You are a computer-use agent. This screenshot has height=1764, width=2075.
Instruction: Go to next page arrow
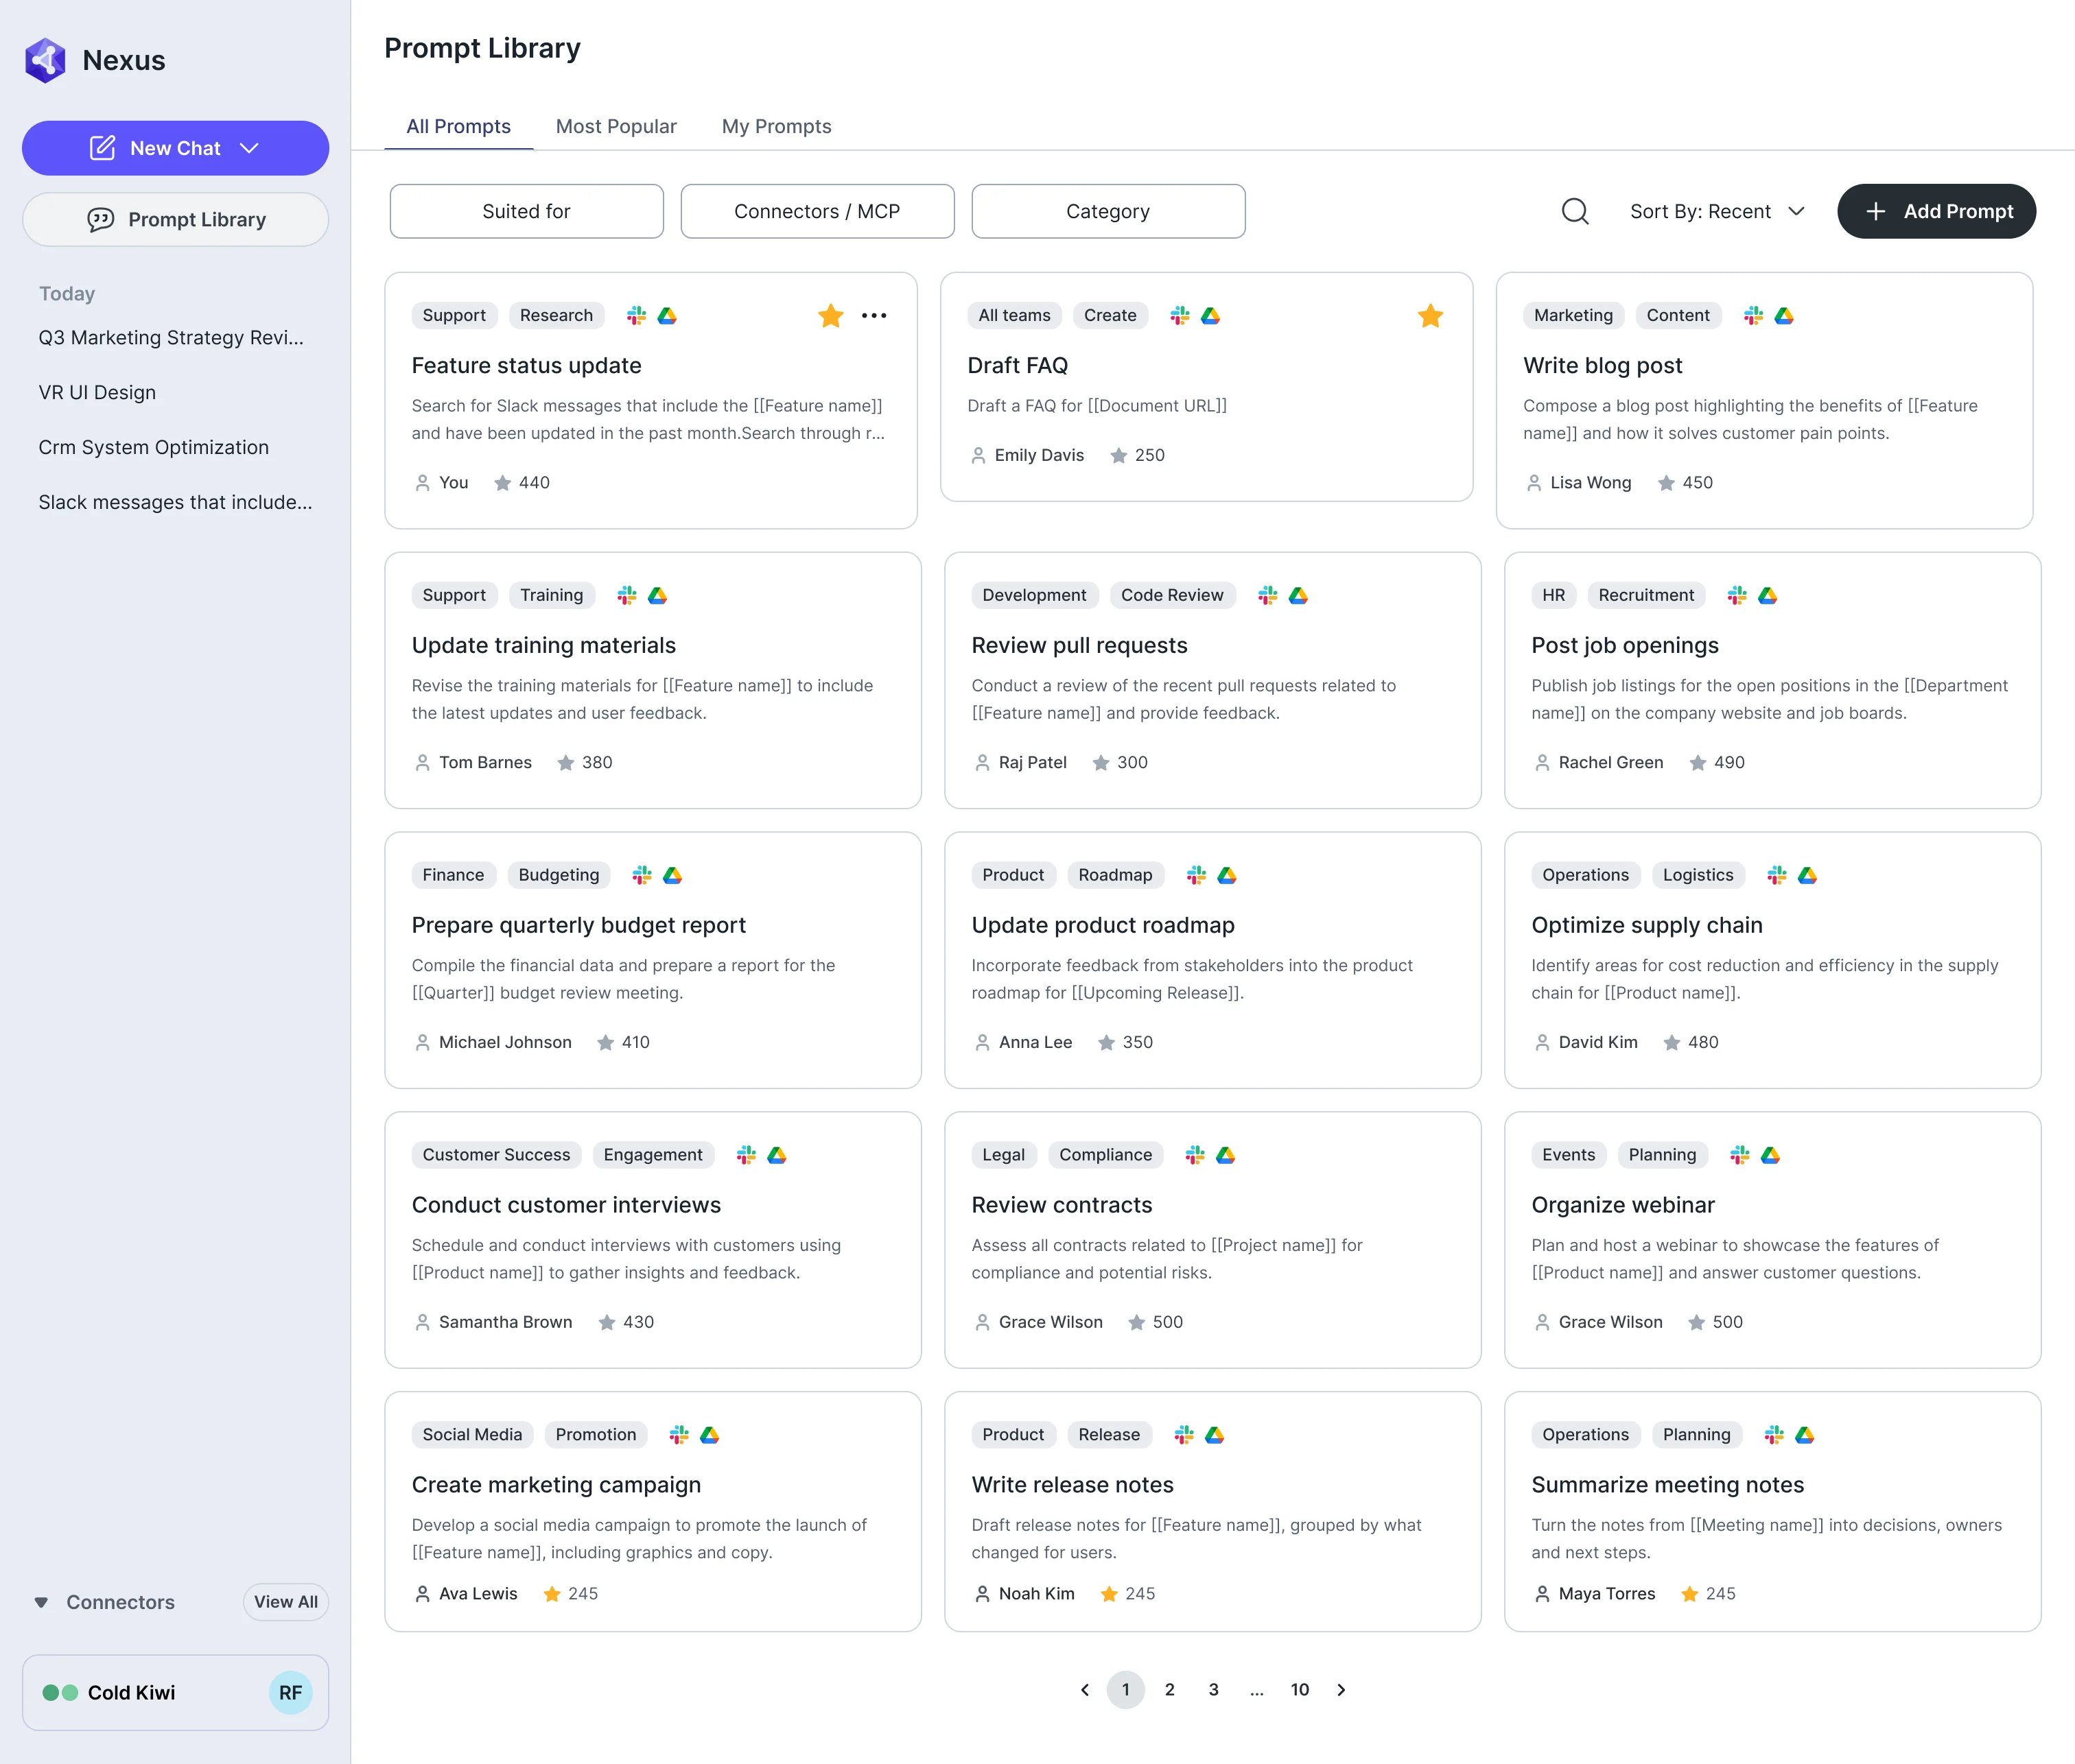1341,1690
